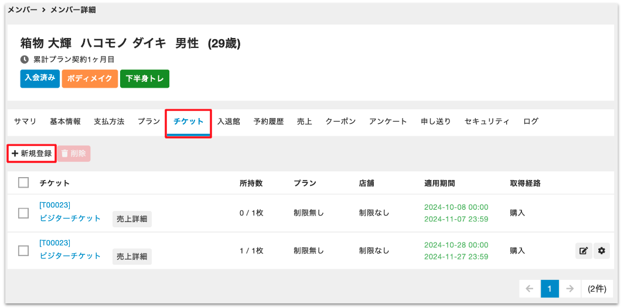Check the first ビジターチケット row checkbox

pyautogui.click(x=23, y=213)
